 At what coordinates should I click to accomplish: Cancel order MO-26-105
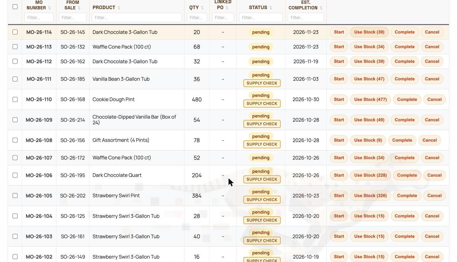(435, 195)
